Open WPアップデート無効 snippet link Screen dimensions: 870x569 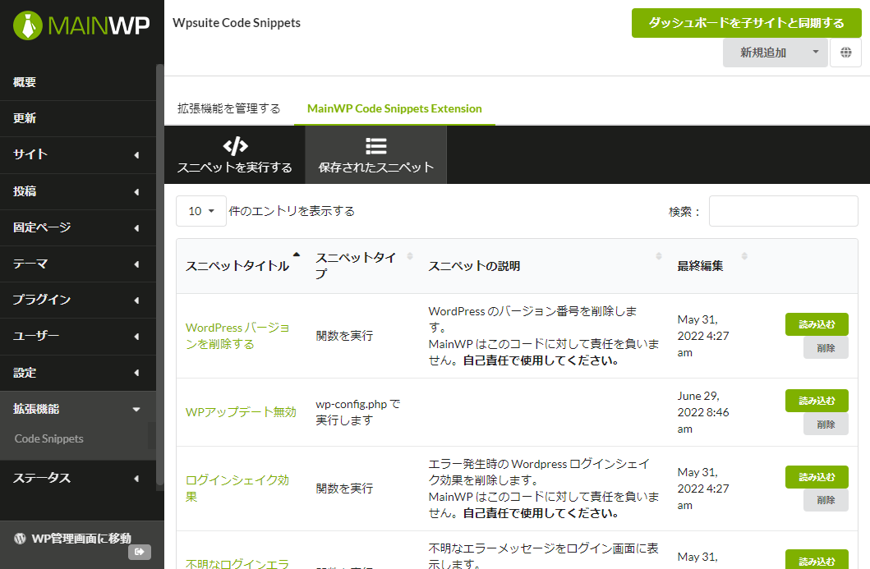[241, 412]
